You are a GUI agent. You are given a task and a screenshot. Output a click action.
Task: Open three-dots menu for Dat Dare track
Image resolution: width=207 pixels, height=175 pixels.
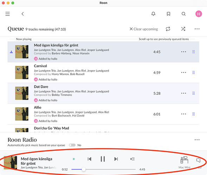point(183,93)
